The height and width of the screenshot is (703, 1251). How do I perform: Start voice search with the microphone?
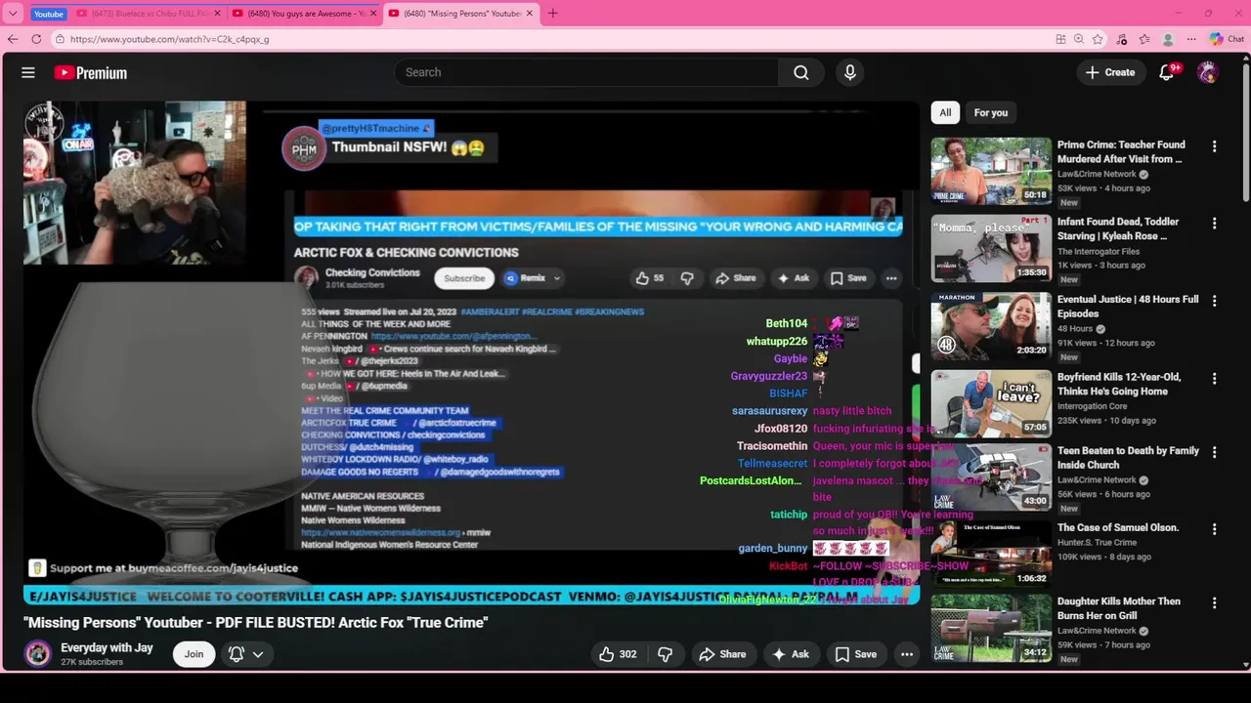click(x=849, y=72)
